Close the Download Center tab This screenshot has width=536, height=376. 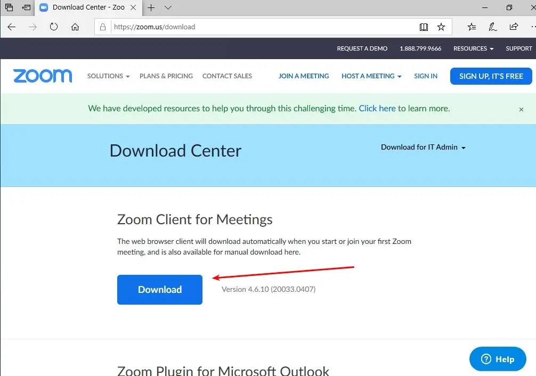[133, 7]
